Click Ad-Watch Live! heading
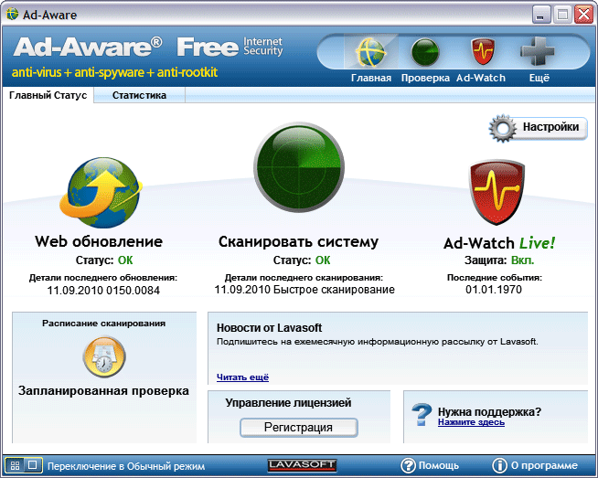This screenshot has width=598, height=478. (499, 243)
